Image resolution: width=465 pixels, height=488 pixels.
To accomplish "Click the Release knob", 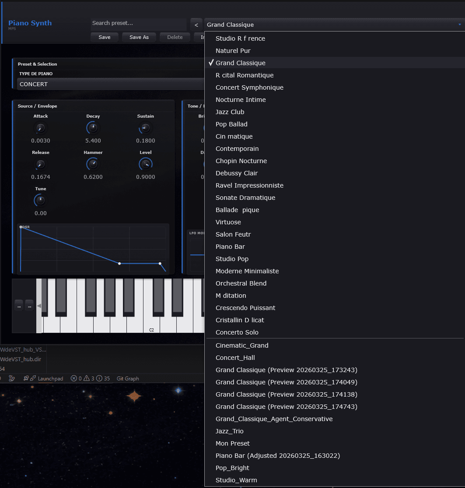I will point(40,164).
